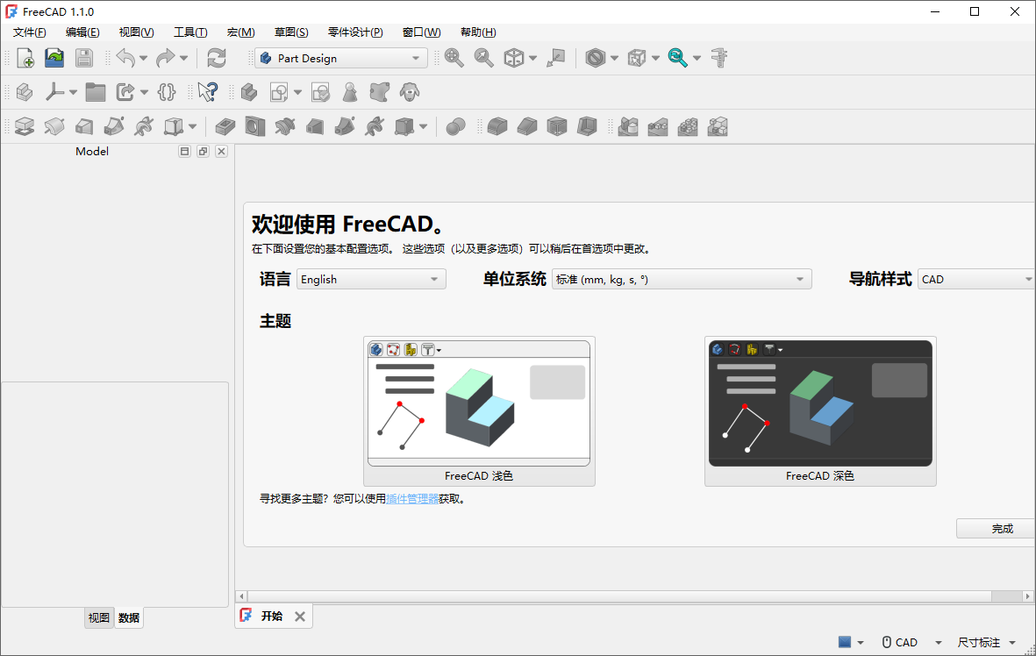Open the 草图 menu
Screen dimensions: 1036x656
click(290, 32)
